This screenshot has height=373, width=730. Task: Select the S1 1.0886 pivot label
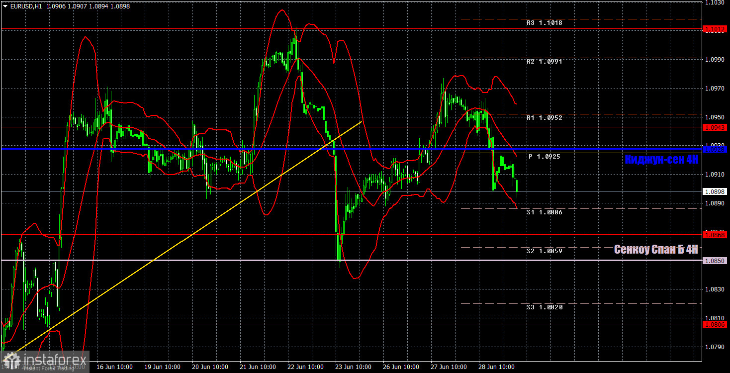tap(545, 212)
